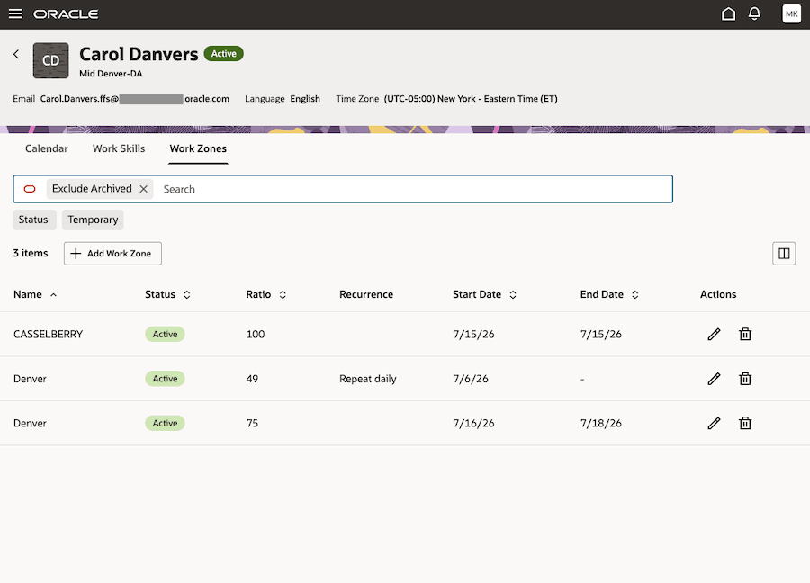Open the MK user profile menu
Image resolution: width=810 pixels, height=583 pixels.
(x=791, y=13)
